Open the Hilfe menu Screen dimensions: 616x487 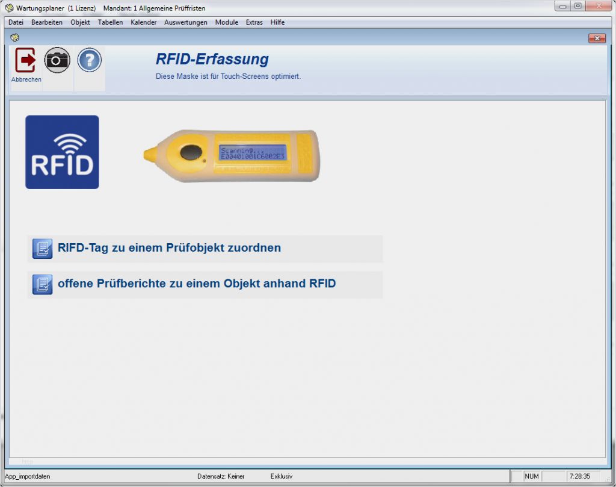click(277, 22)
